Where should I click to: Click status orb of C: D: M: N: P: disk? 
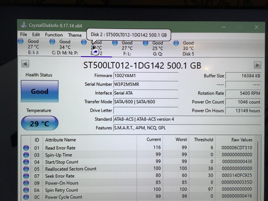click(52, 41)
